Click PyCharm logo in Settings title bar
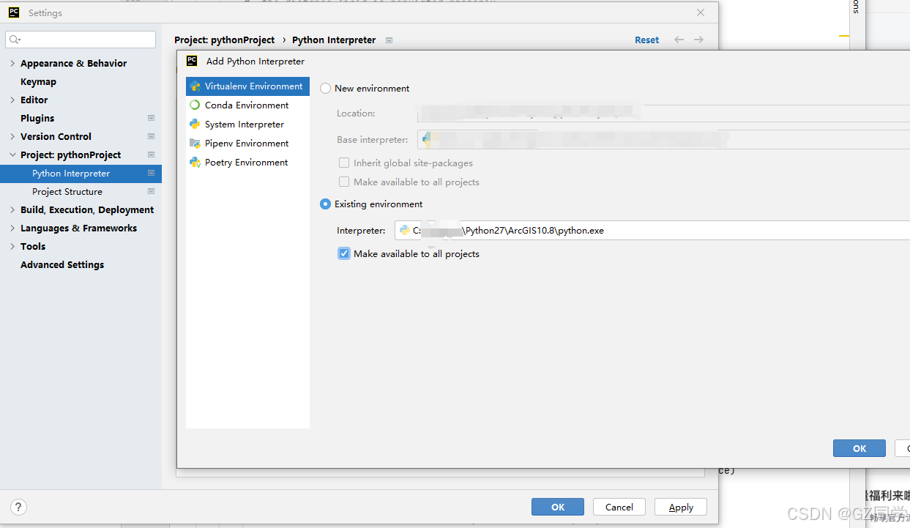 pos(14,12)
